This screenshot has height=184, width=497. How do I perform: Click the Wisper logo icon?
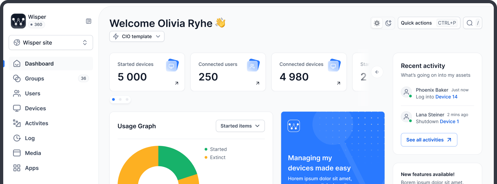click(x=18, y=21)
